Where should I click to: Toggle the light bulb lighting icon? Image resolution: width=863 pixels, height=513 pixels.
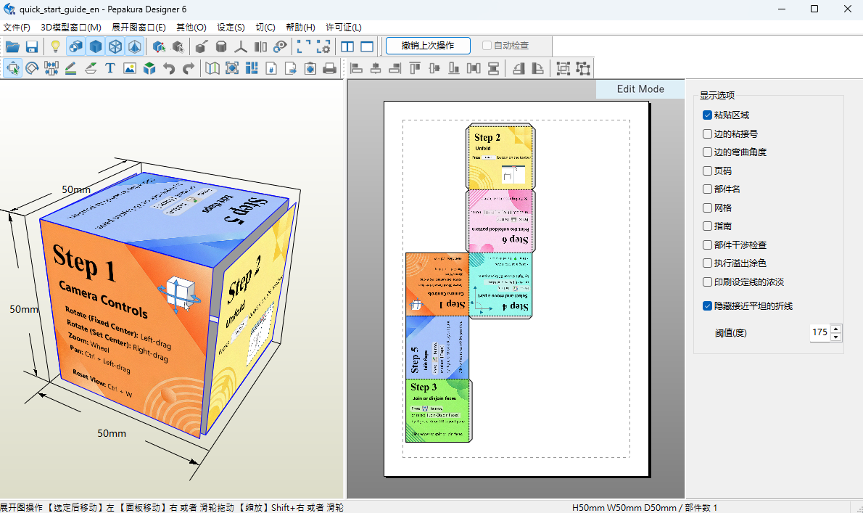[55, 46]
